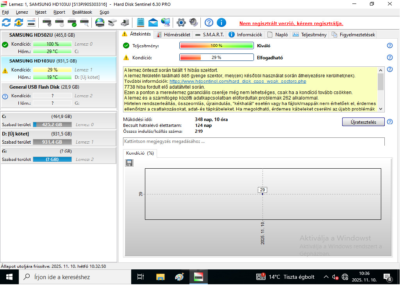Viewport: 400px width, 285px height.
Task: Select the D: [Új kötet] partition
Action: coord(59,138)
